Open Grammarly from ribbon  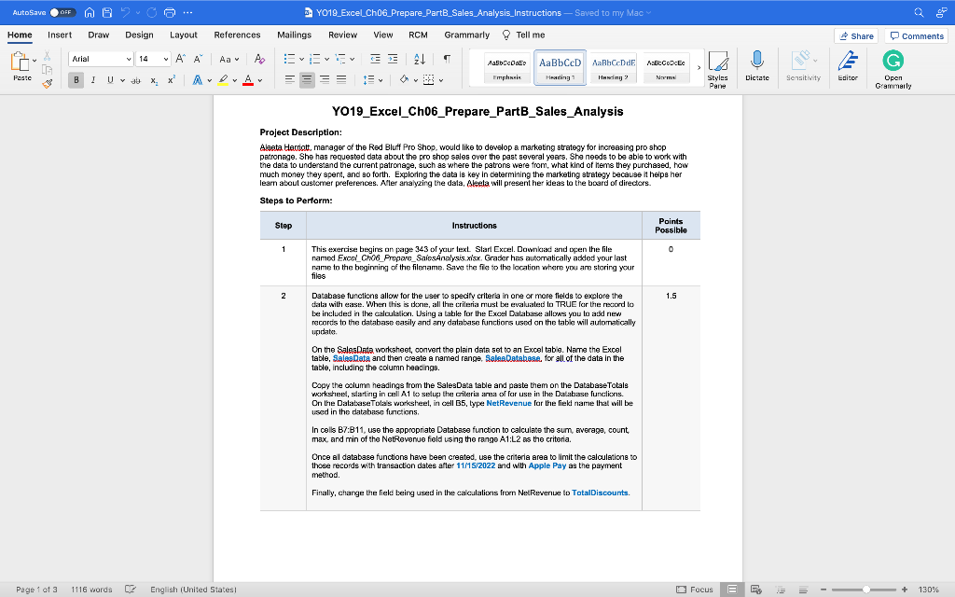893,69
